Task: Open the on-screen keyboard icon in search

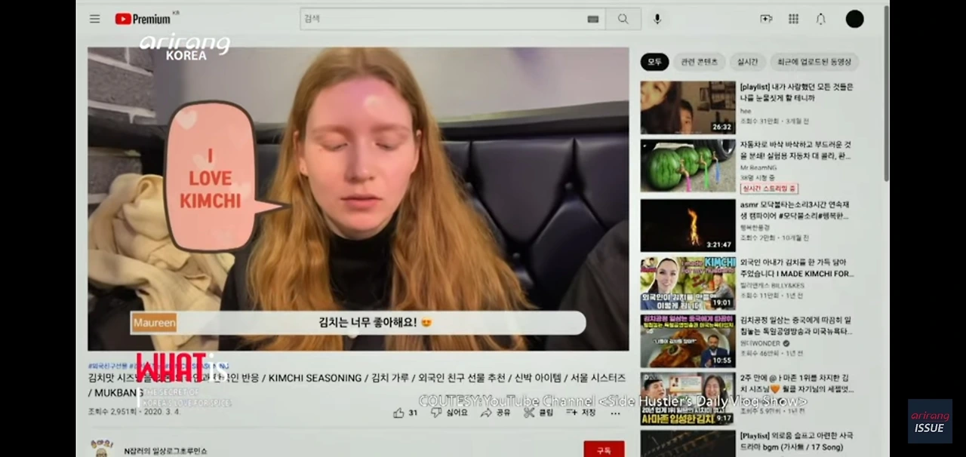Action: click(x=593, y=19)
